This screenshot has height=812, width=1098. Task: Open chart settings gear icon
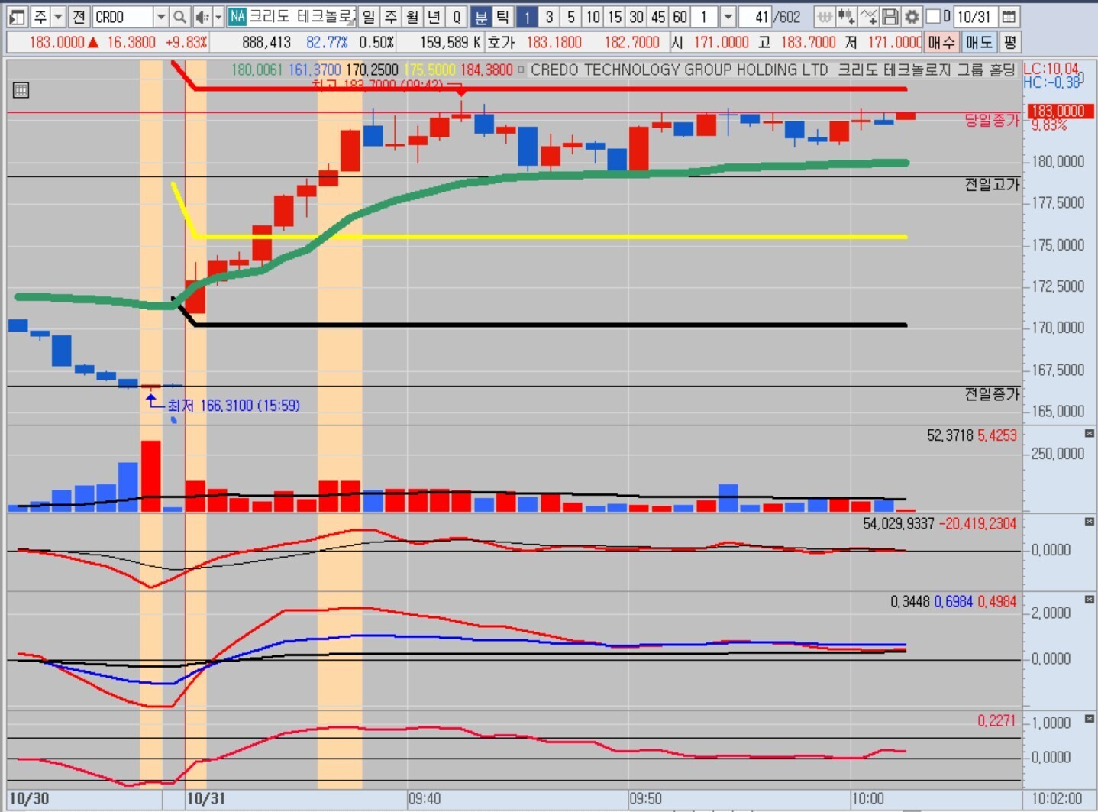coord(912,16)
